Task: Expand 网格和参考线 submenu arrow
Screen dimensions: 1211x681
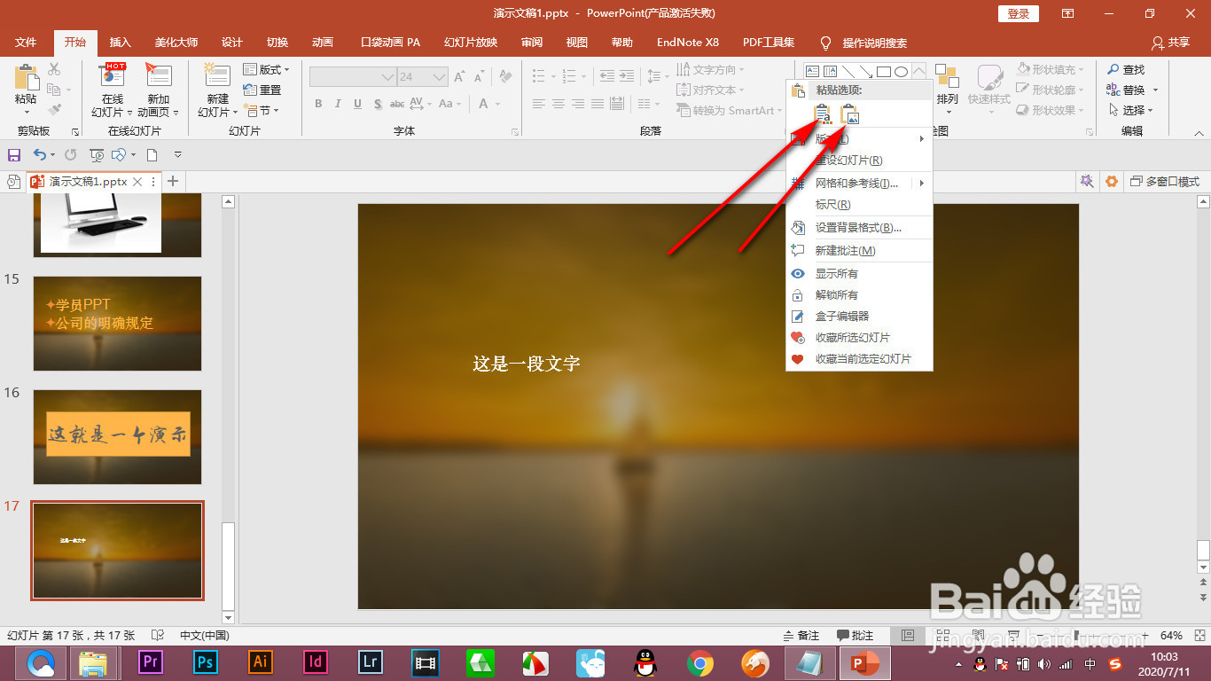Action: click(x=922, y=184)
